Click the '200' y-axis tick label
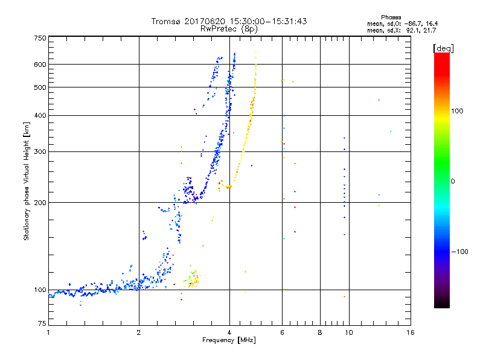 (40, 203)
